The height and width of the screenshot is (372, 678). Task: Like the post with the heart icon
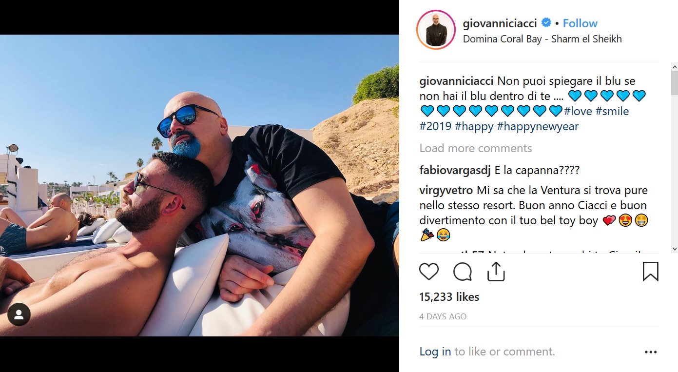(x=429, y=272)
